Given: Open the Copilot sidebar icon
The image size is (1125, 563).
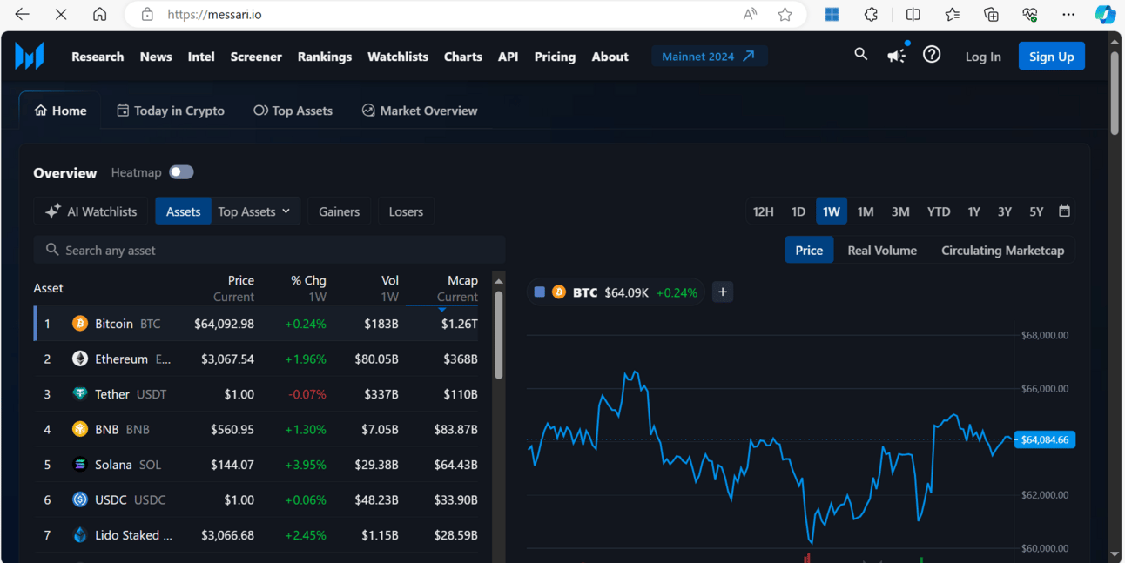Looking at the screenshot, I should [x=1105, y=14].
